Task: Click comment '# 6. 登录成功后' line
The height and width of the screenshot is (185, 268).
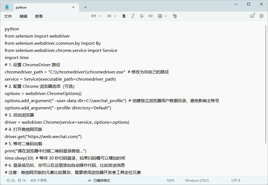Action: tap(65, 165)
